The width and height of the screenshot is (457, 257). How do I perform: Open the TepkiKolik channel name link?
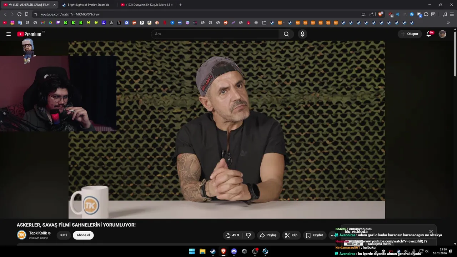[x=38, y=233]
